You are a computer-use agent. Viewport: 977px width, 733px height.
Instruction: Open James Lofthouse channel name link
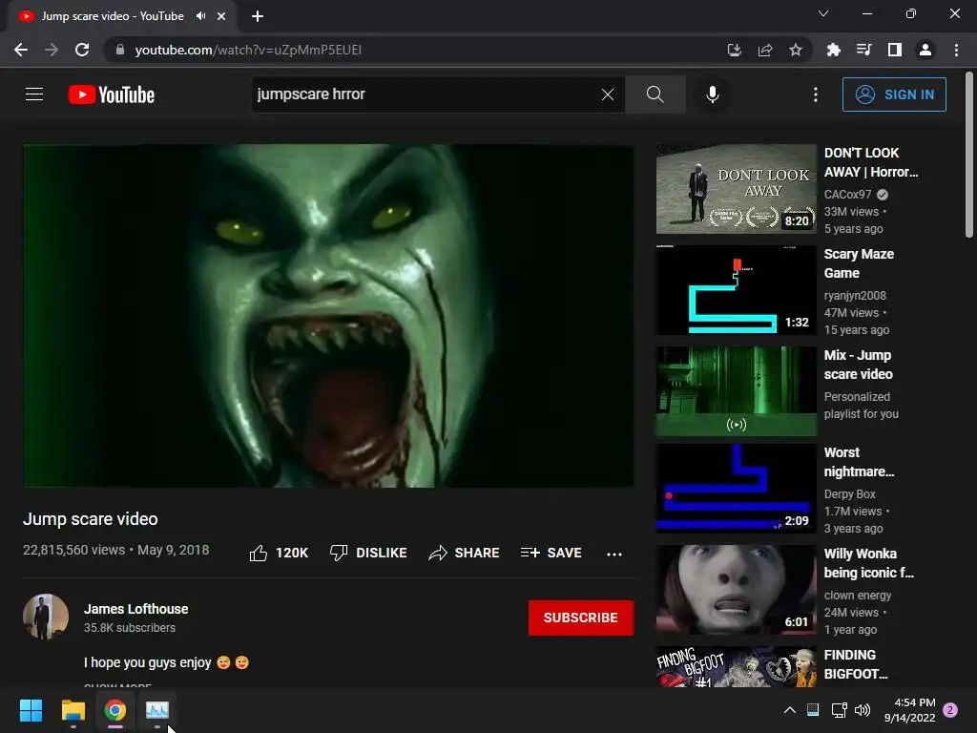[135, 609]
